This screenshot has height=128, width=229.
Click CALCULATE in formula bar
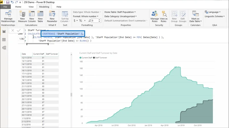click(33, 34)
